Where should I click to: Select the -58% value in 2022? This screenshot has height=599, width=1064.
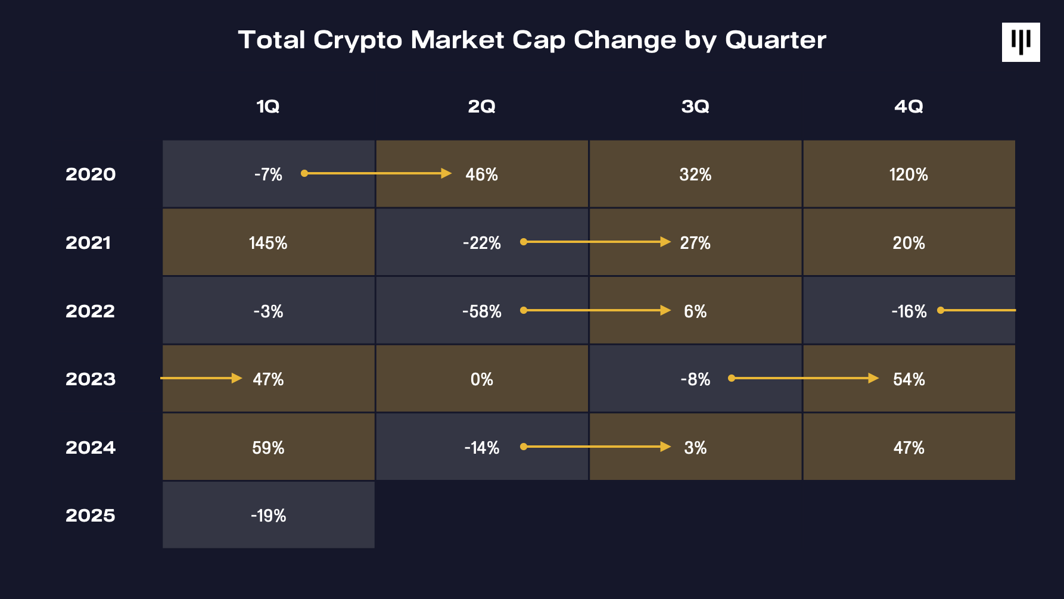pyautogui.click(x=481, y=311)
